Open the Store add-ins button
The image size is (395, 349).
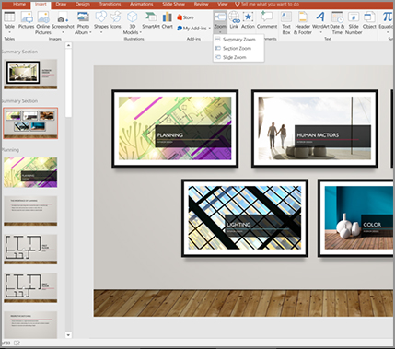185,17
